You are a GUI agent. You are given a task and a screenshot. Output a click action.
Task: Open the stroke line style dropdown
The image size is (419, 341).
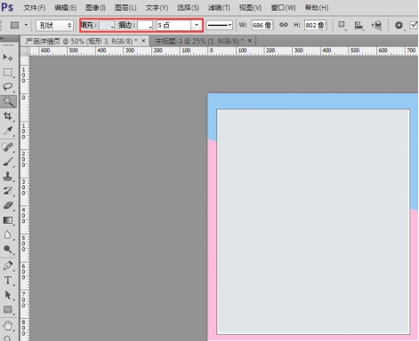coord(219,25)
